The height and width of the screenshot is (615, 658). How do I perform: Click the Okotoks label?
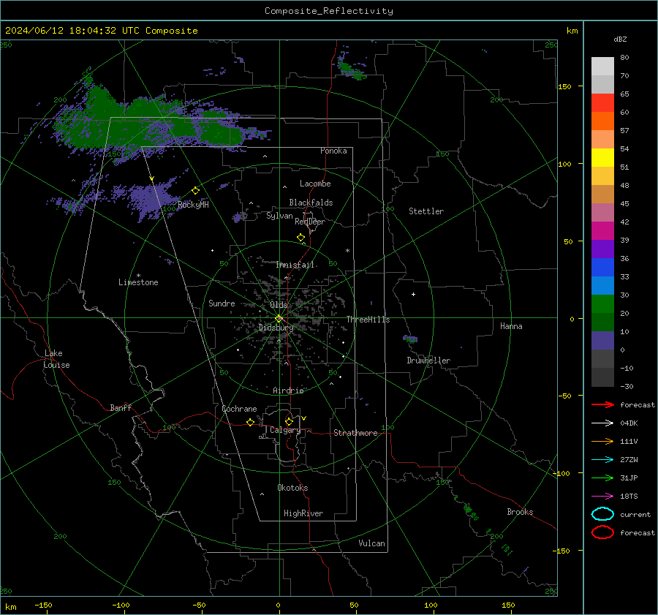pos(292,488)
